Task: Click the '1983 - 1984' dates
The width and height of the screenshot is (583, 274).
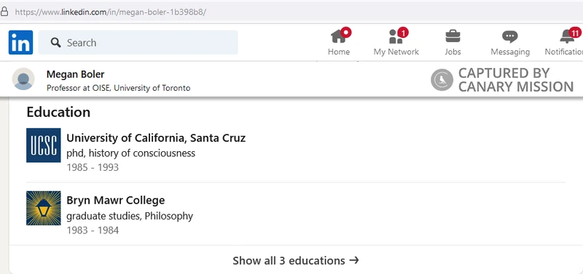Action: (93, 230)
